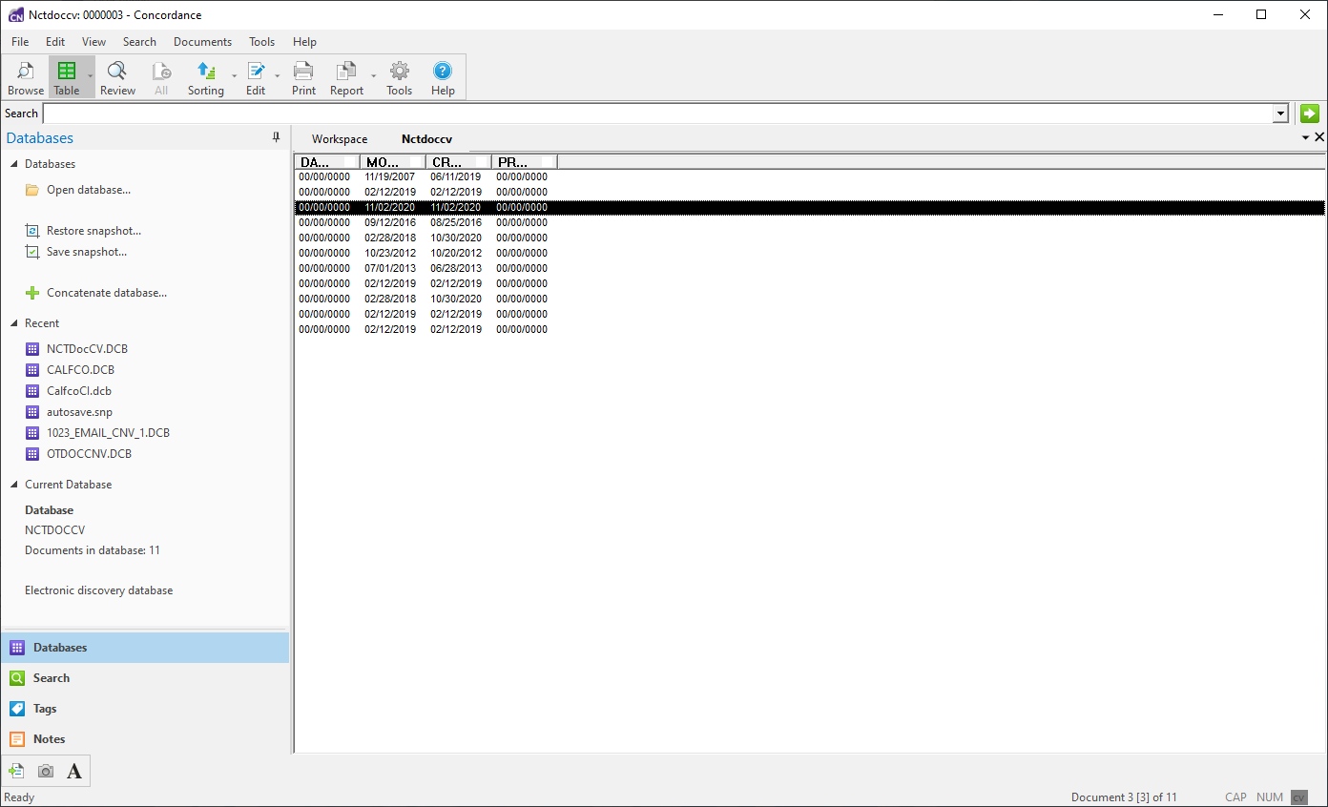Click the camera snapshot icon in bottom strip

click(x=46, y=771)
